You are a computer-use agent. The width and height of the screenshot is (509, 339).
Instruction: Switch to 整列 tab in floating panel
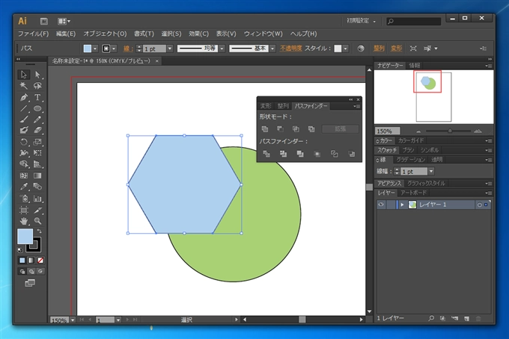coord(283,106)
